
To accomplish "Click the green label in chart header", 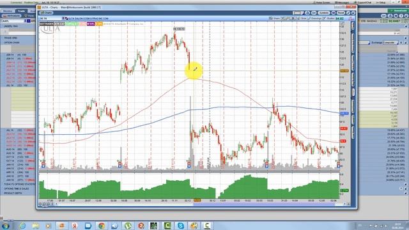I will click(x=72, y=24).
